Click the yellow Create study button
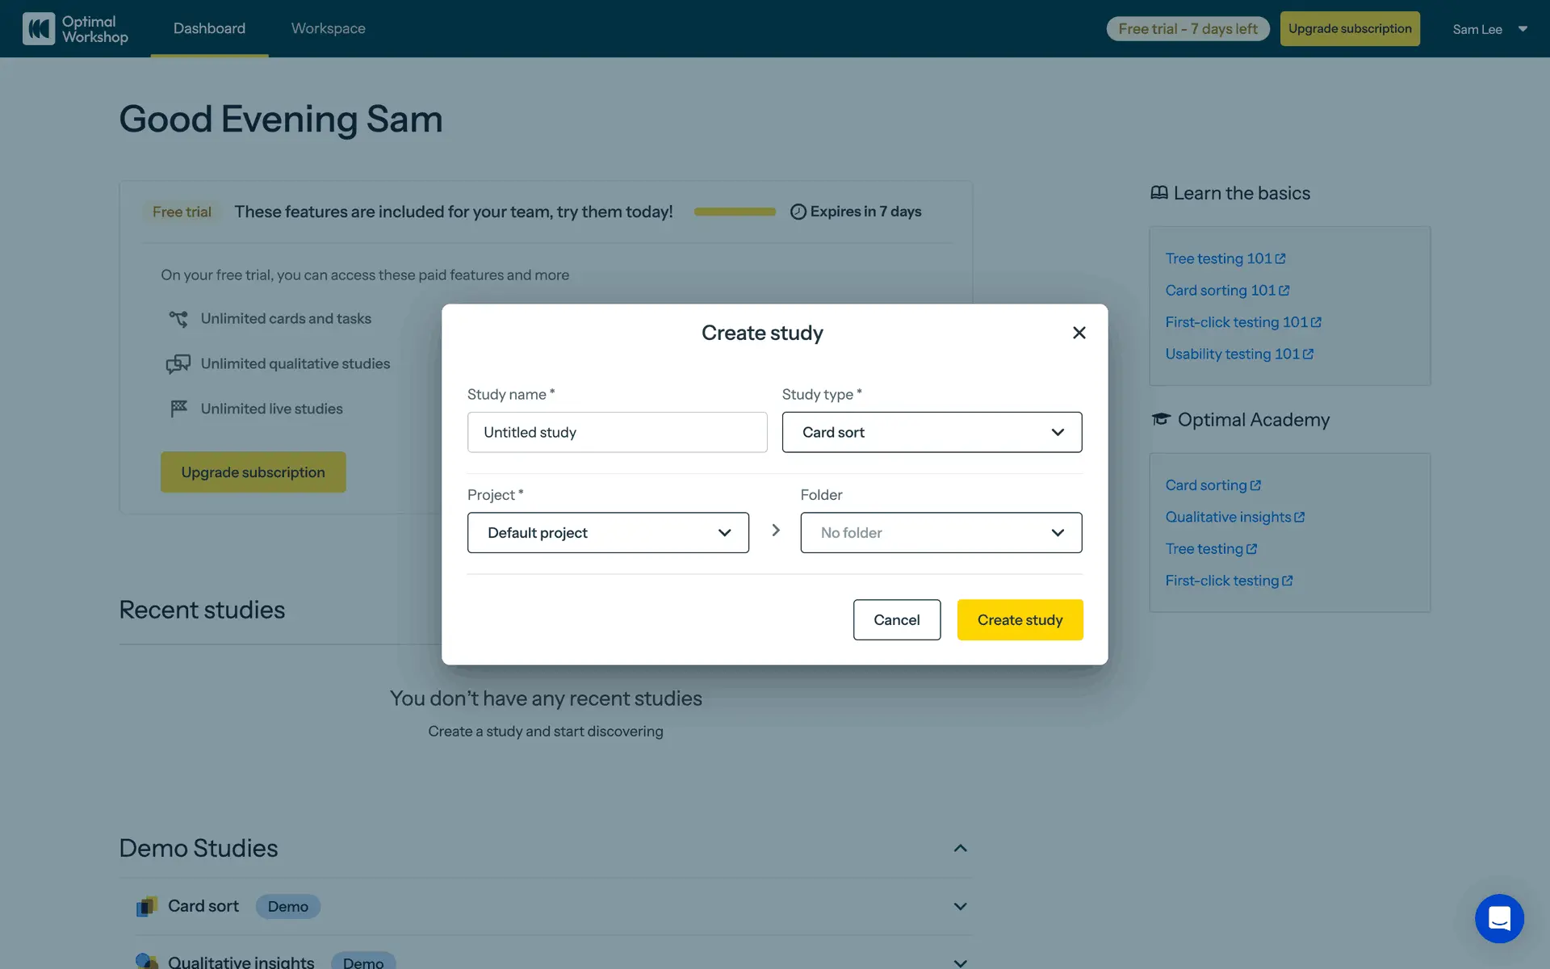 coord(1020,620)
